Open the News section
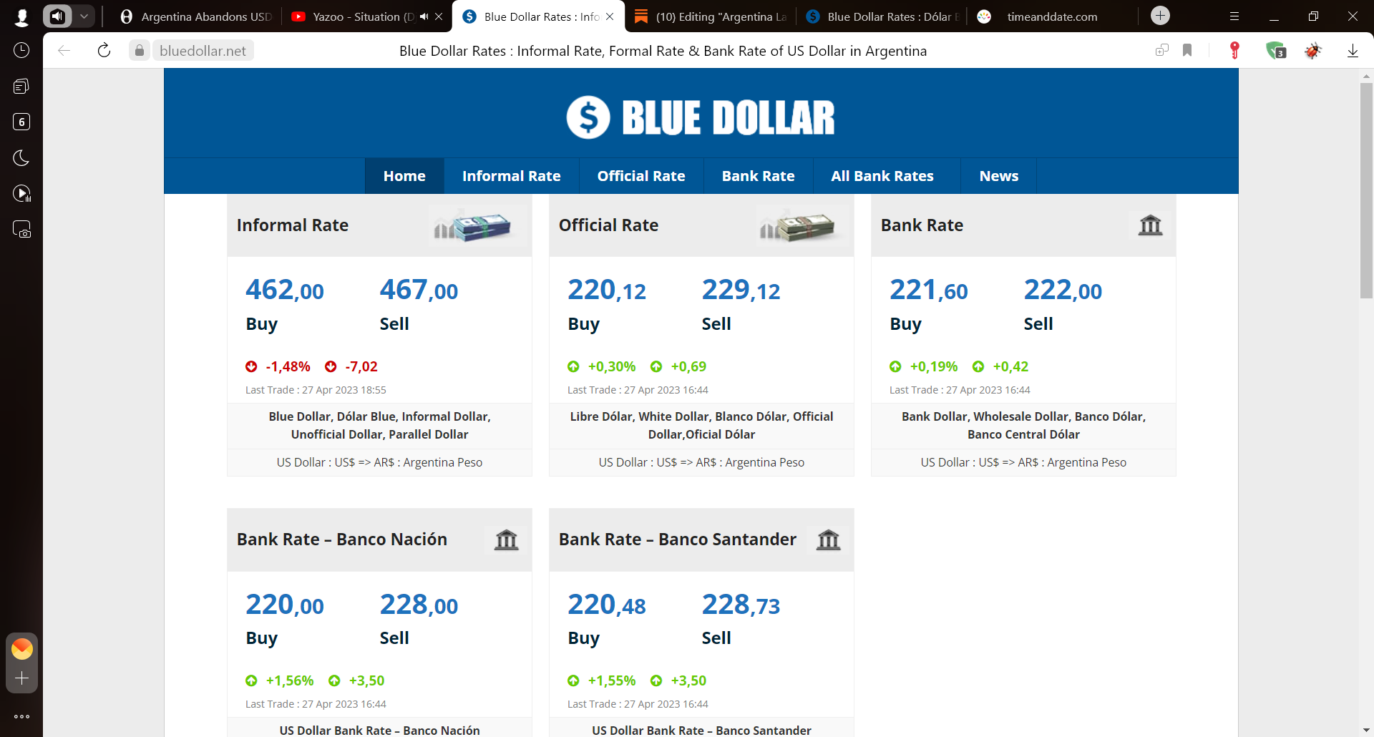This screenshot has height=737, width=1374. coord(998,175)
